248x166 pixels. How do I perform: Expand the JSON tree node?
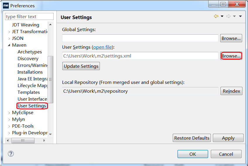(9, 38)
